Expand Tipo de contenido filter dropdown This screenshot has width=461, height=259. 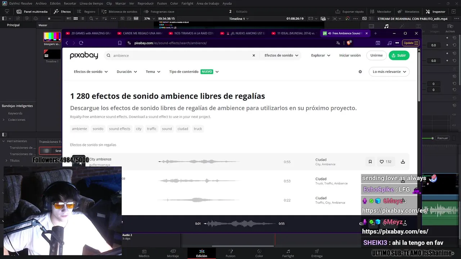(194, 72)
